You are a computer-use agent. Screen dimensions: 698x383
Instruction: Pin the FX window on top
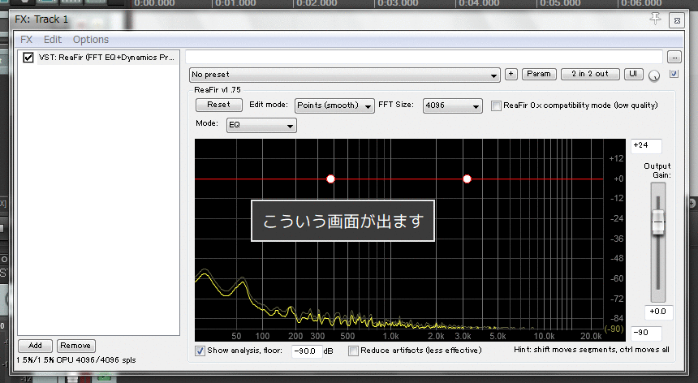pos(656,19)
